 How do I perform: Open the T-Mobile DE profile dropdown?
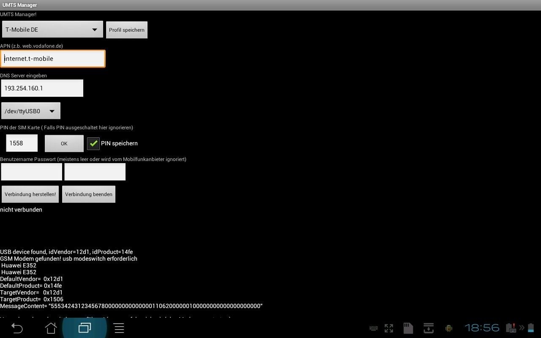pyautogui.click(x=52, y=30)
